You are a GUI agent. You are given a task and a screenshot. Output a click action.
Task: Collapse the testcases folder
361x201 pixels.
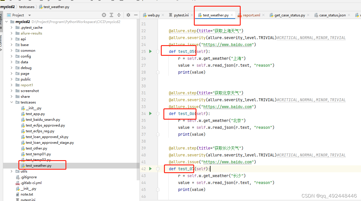11,102
